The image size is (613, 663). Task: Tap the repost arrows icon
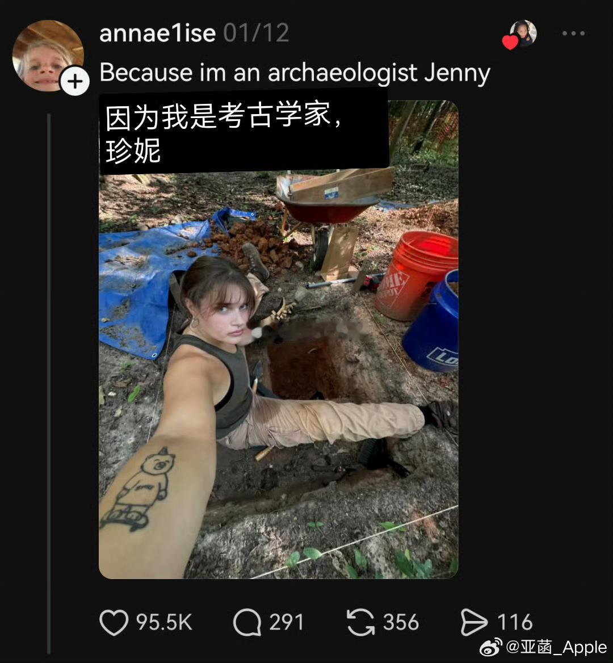pyautogui.click(x=360, y=622)
